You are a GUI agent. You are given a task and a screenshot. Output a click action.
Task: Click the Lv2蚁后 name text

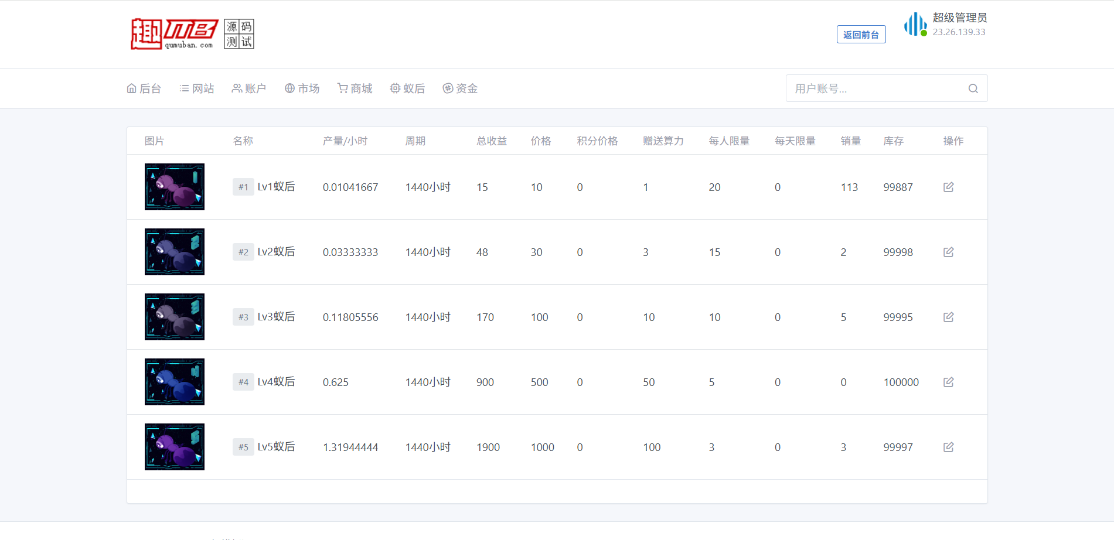[276, 252]
